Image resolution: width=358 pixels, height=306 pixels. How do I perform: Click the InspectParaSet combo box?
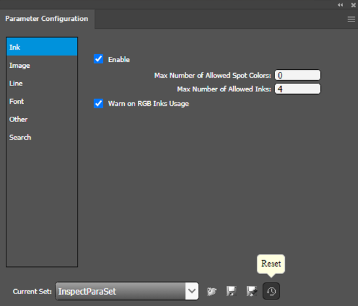127,291
